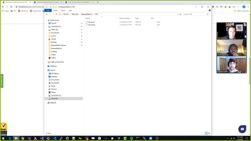Select the server.key file

tap(91, 25)
